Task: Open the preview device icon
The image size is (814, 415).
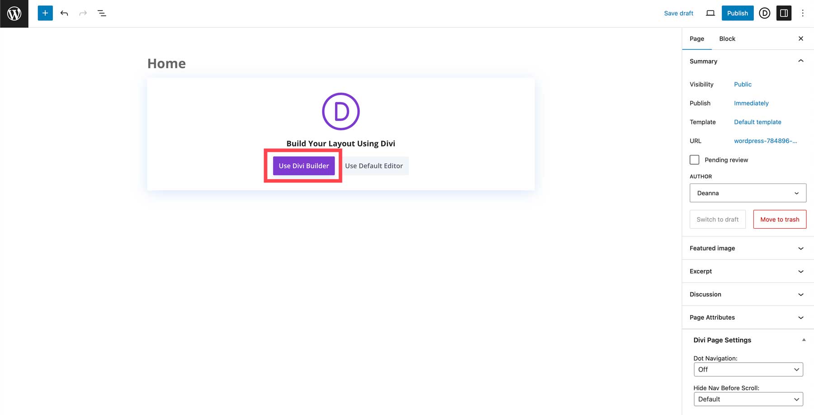Action: click(x=710, y=13)
